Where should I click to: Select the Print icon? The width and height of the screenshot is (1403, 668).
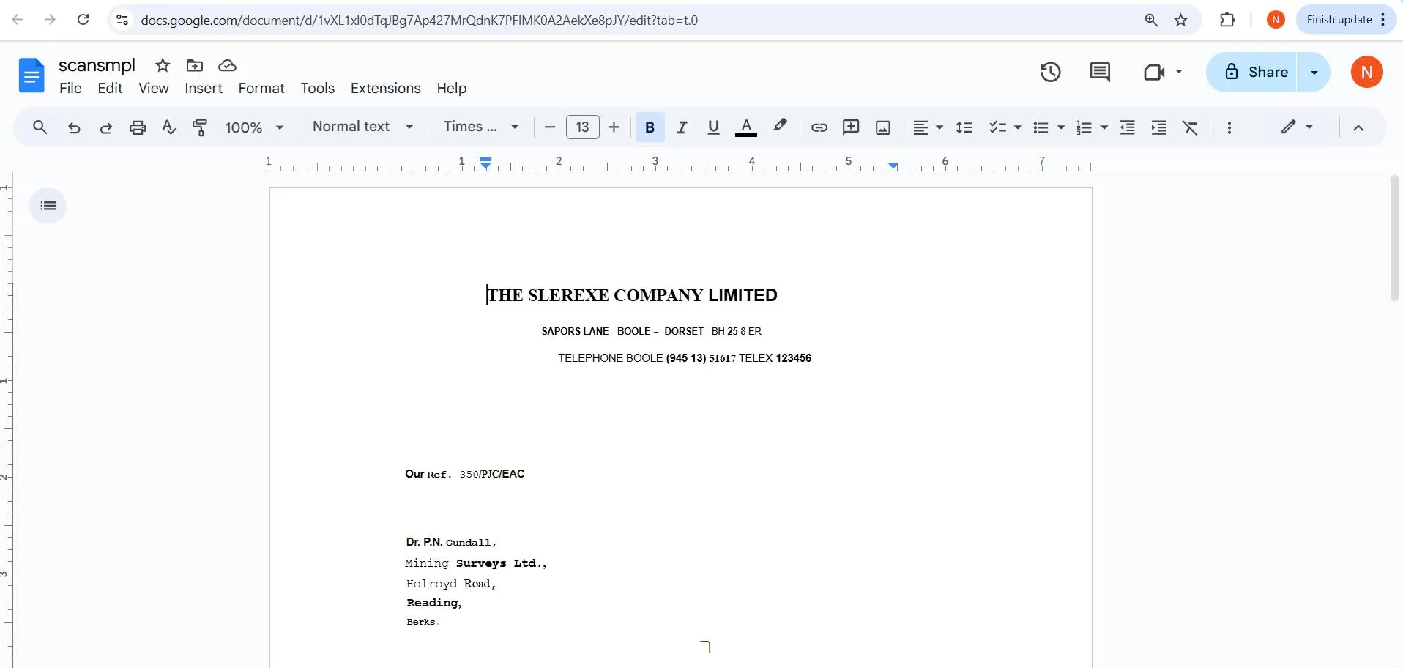(137, 127)
